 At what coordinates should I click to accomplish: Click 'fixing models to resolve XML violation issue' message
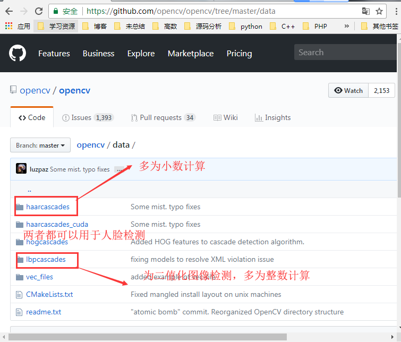pos(202,259)
